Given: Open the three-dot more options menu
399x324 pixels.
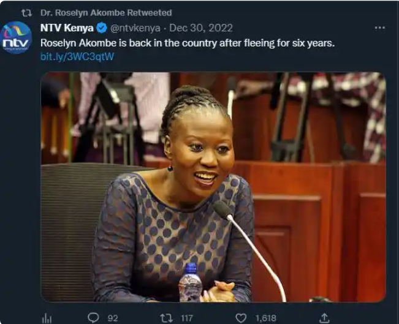Looking at the screenshot, I should [x=379, y=28].
